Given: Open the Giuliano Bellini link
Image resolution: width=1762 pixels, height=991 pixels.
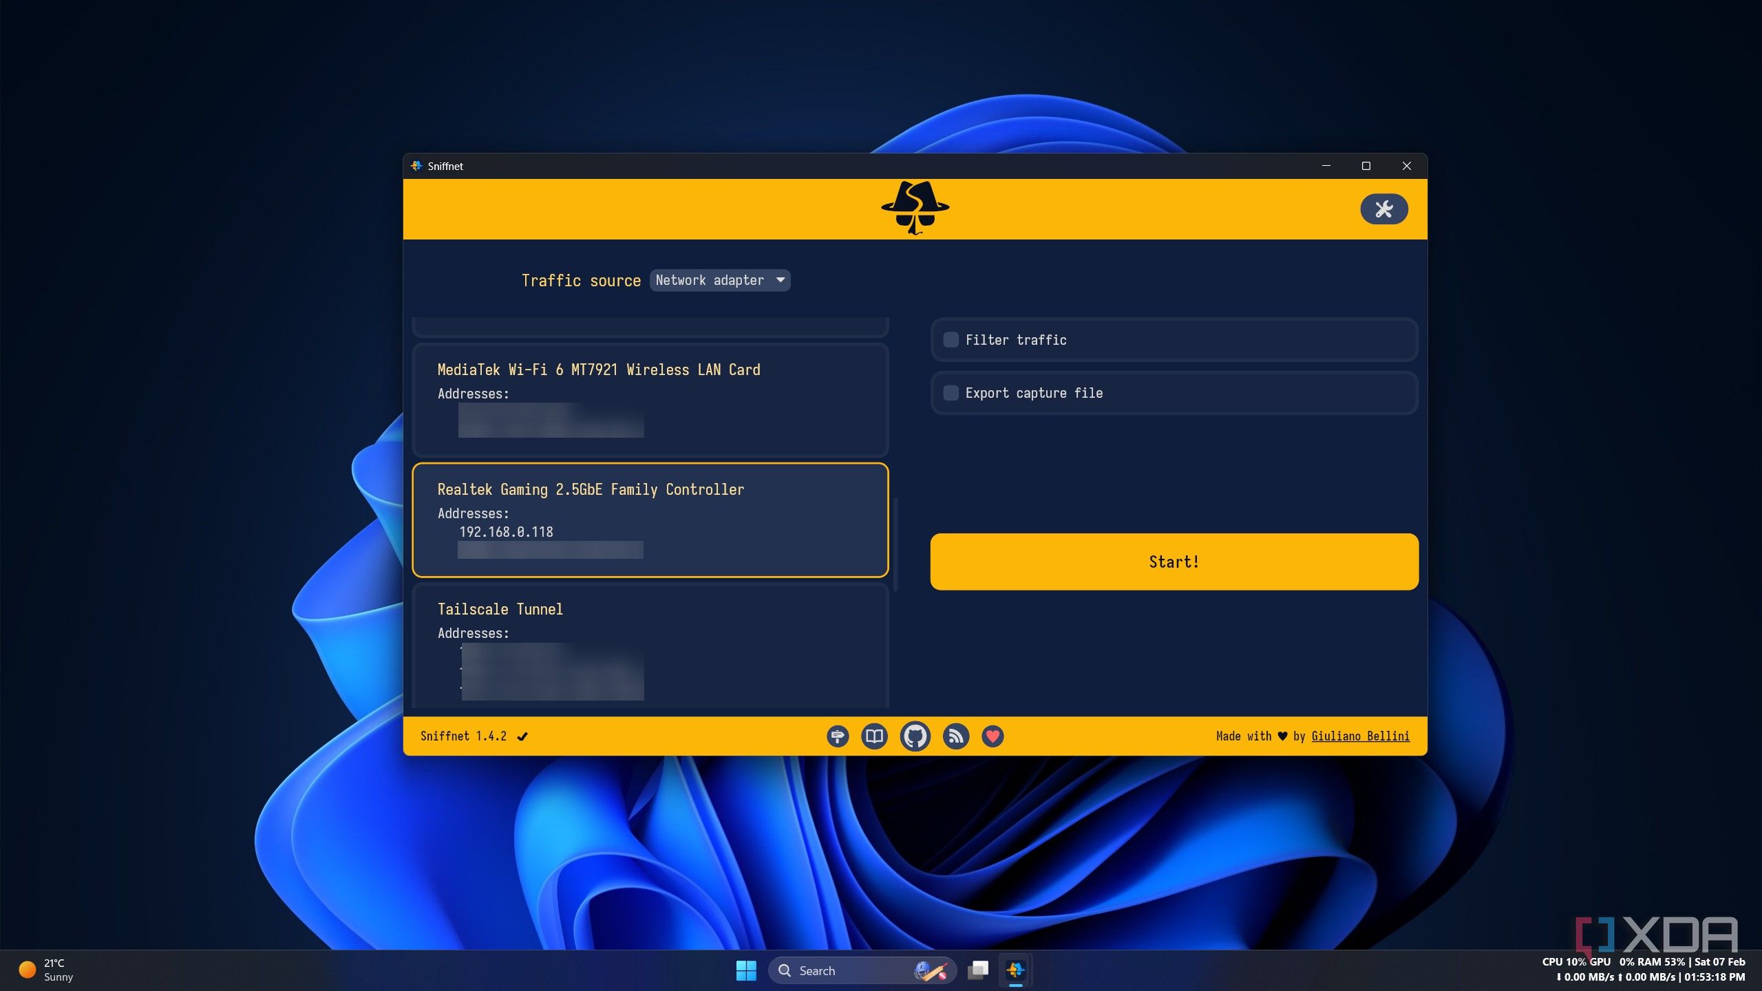Looking at the screenshot, I should click(1360, 736).
